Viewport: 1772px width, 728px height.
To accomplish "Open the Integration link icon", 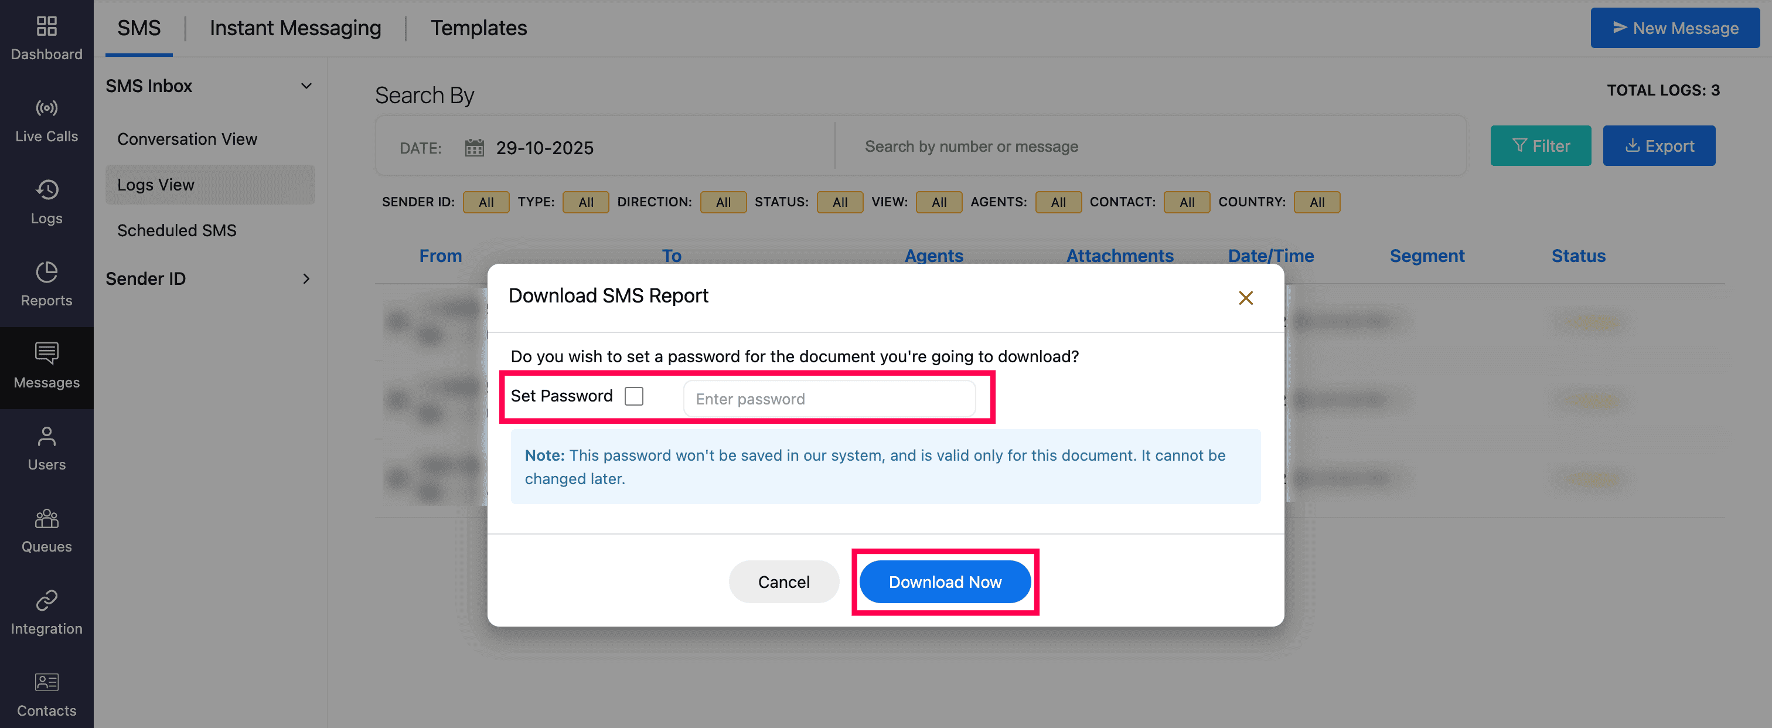I will [x=46, y=600].
